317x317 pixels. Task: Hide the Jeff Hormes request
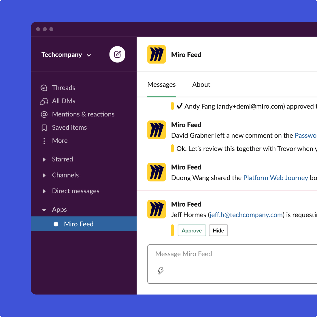218,231
